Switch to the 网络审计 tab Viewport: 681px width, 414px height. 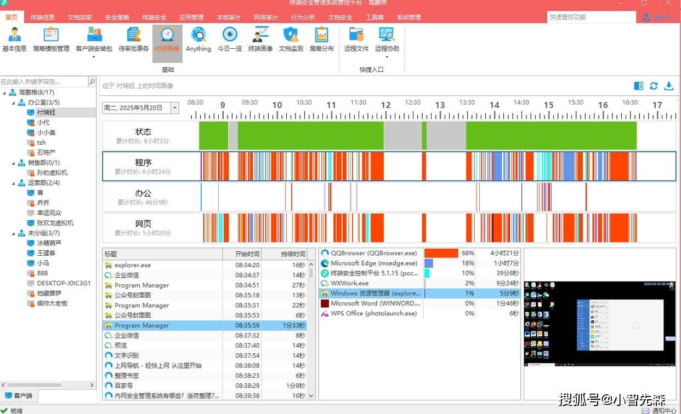(266, 17)
